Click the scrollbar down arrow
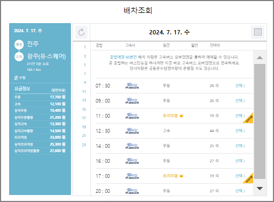Screen dimensions: 274x202 point(259,189)
